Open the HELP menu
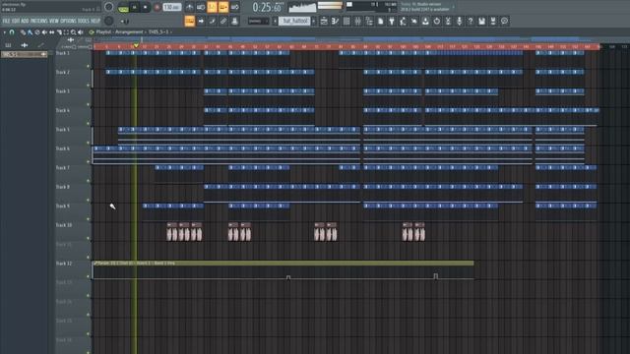Screen dimensions: 630x354 tap(95, 21)
